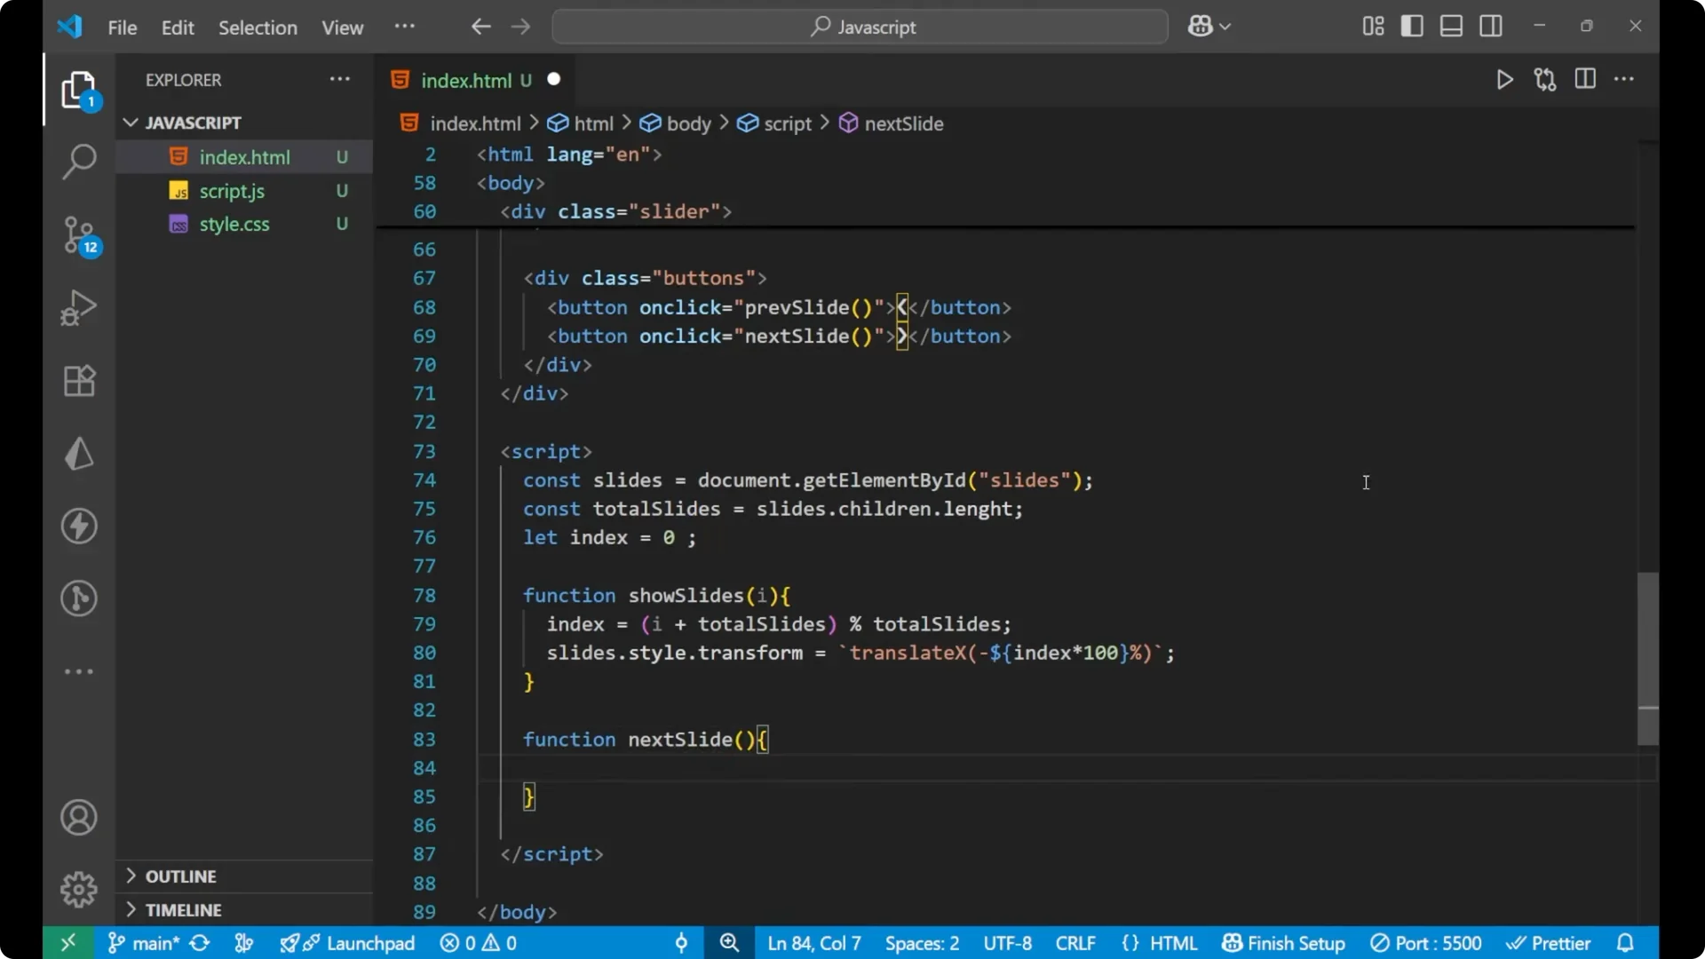Expand the OUTLINE section
Screen dimensions: 1705x959
pyautogui.click(x=180, y=876)
